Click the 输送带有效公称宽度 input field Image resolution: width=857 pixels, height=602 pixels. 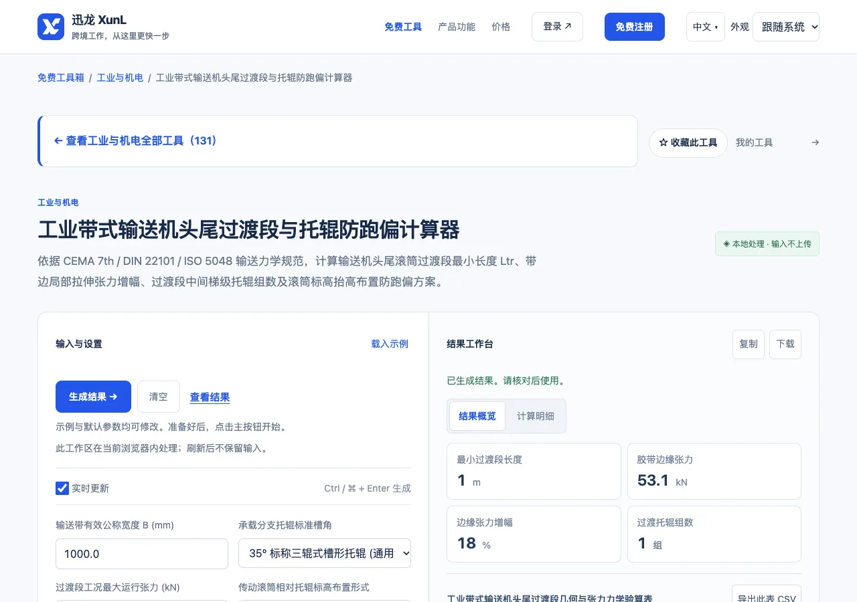click(x=142, y=554)
